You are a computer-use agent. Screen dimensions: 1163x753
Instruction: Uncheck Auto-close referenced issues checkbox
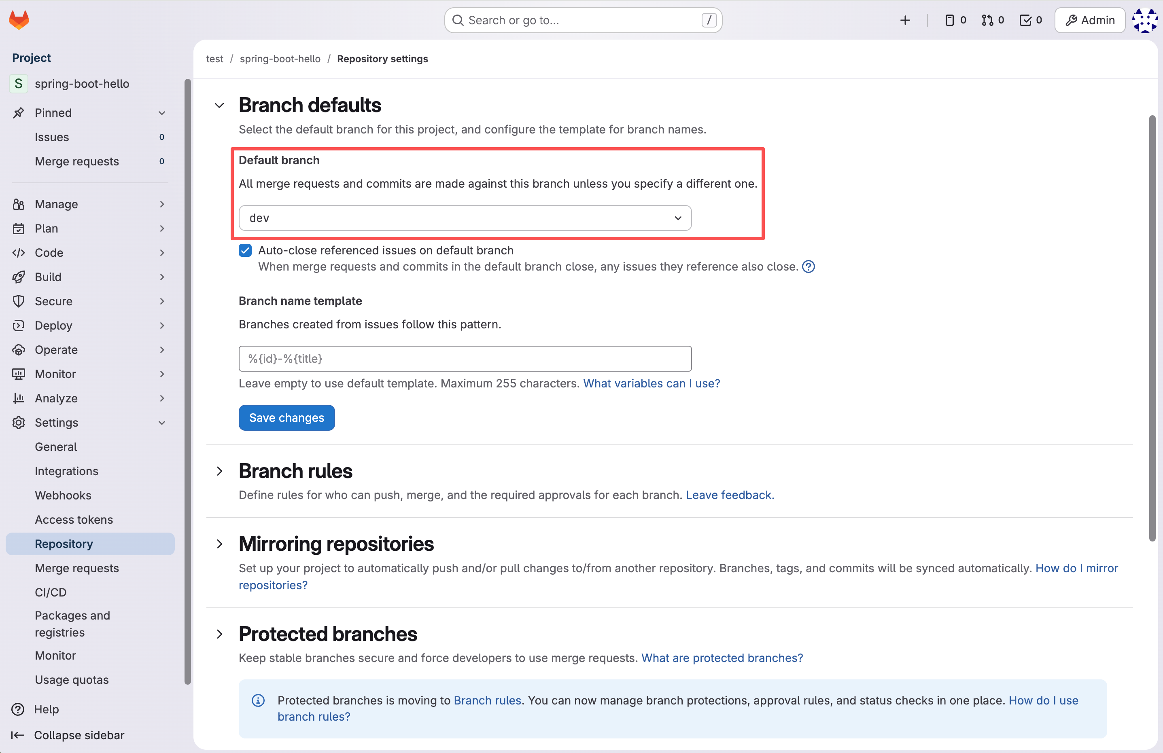click(245, 250)
